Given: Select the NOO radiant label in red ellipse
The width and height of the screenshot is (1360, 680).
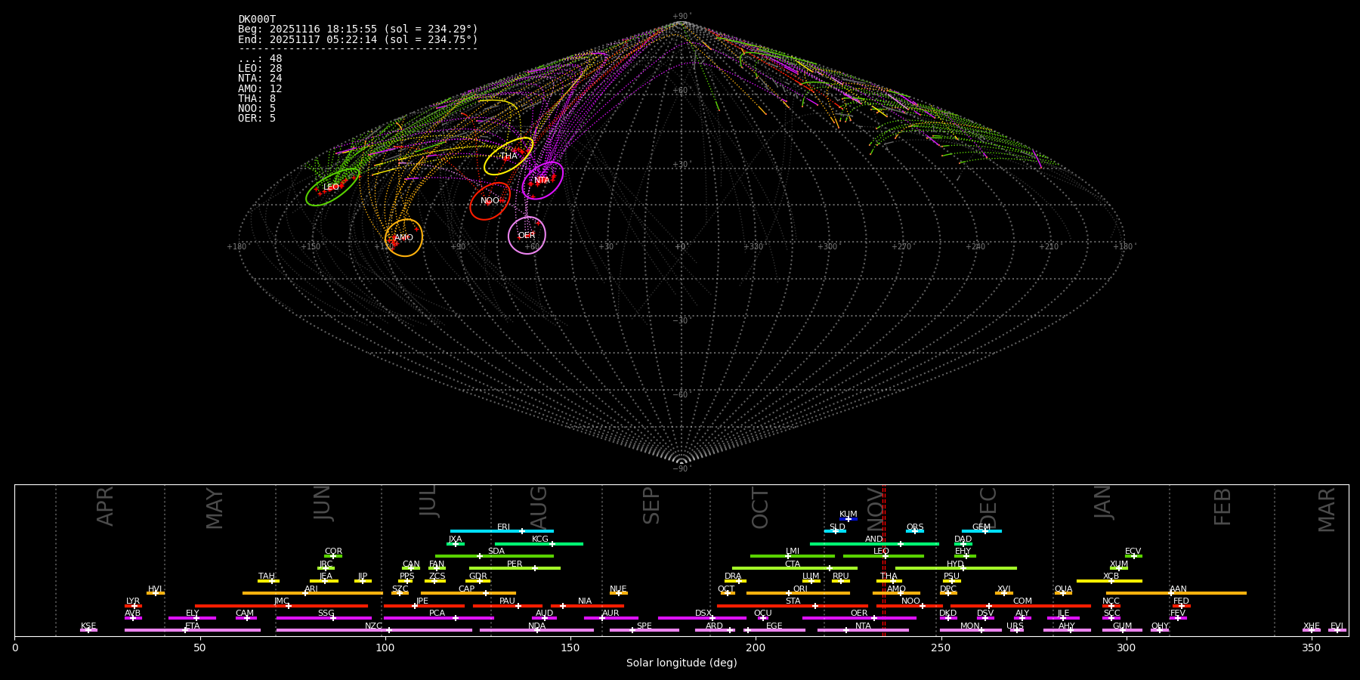Looking at the screenshot, I should [x=490, y=201].
